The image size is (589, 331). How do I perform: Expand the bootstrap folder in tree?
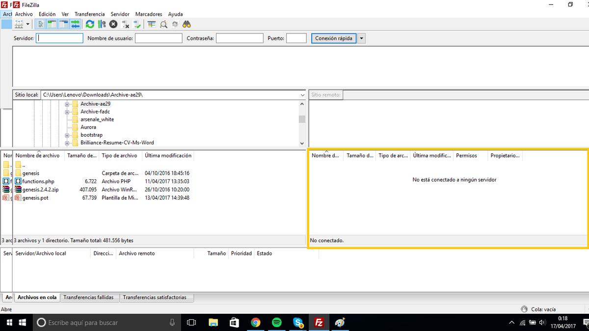coord(67,135)
